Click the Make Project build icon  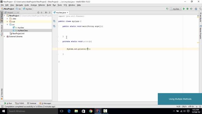167,9
